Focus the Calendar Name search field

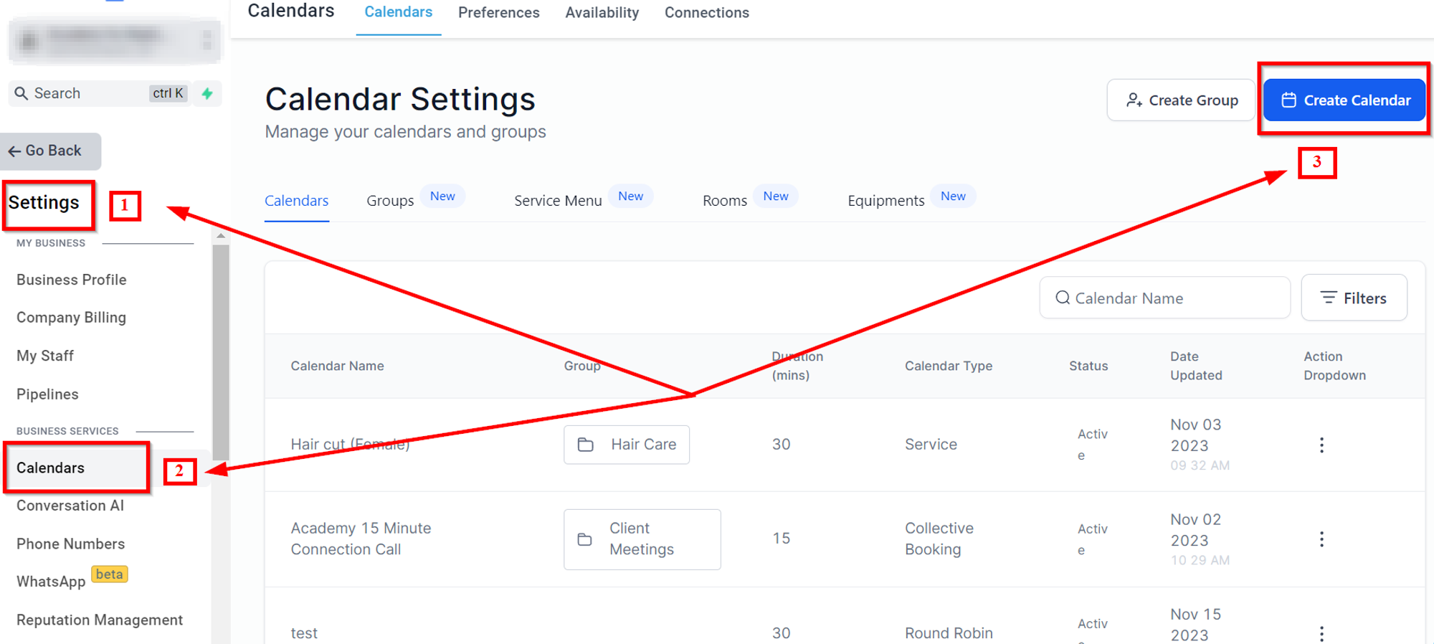tap(1165, 298)
